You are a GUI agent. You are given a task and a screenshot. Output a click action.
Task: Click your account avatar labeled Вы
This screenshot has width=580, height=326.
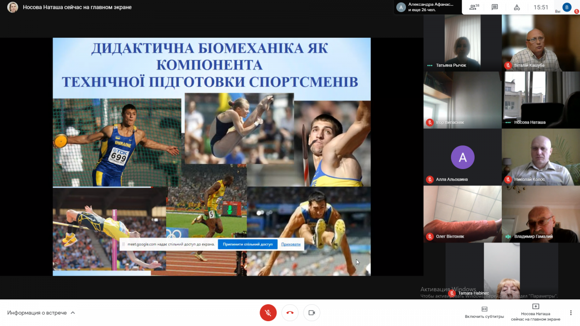coord(567,7)
